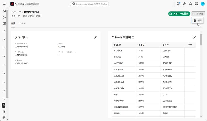The height and width of the screenshot is (121, 207).
Task: Click the テーブル名 value LUMAPROFILE
Action: click(21, 55)
